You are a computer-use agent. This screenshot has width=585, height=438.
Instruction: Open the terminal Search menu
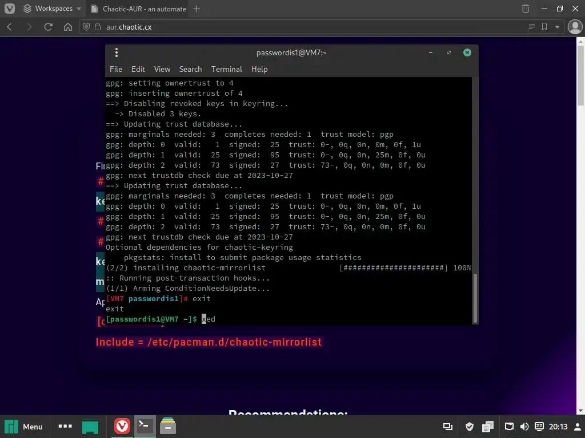pos(190,69)
